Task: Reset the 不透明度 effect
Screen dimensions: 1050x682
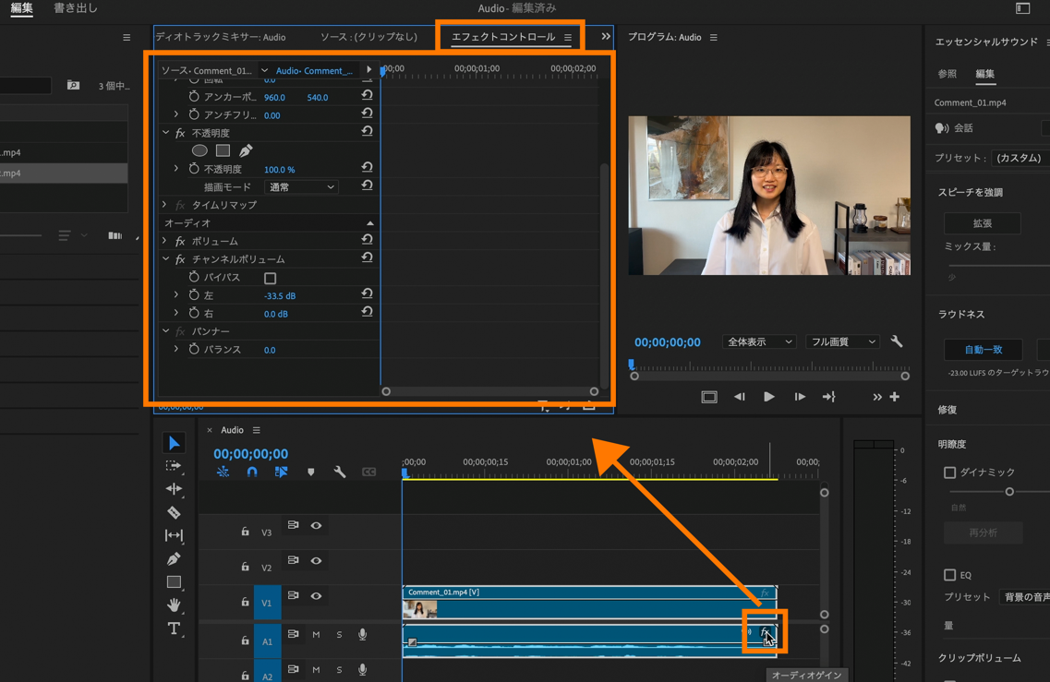Action: click(367, 132)
